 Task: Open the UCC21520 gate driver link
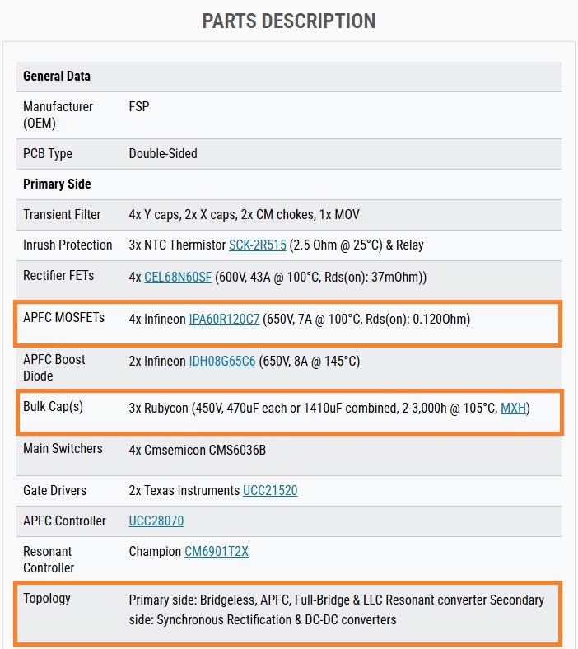pos(270,491)
